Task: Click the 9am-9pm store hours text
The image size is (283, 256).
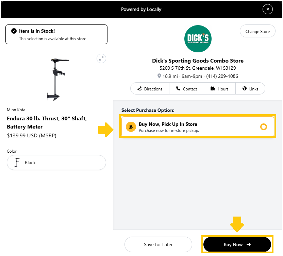Action: point(192,76)
